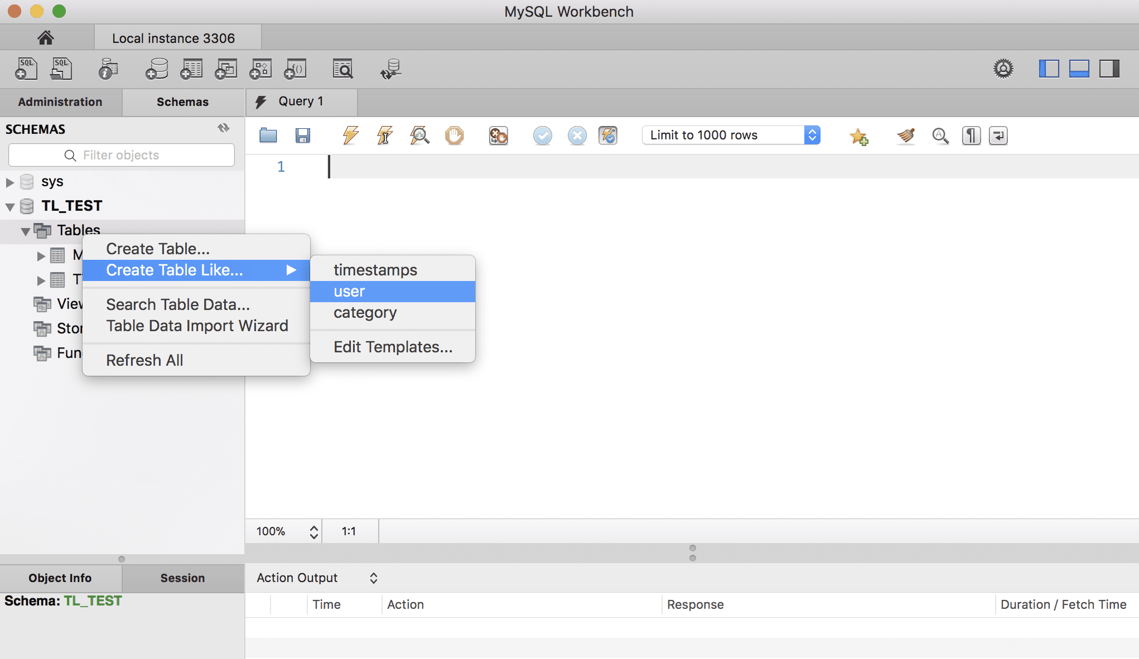1139x659 pixels.
Task: Click the execute query lightning bolt icon
Action: tap(350, 135)
